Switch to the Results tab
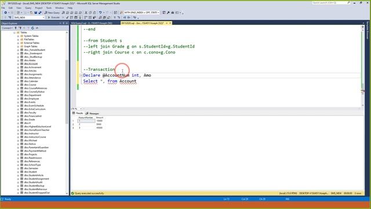The height and width of the screenshot is (209, 371). pos(78,113)
